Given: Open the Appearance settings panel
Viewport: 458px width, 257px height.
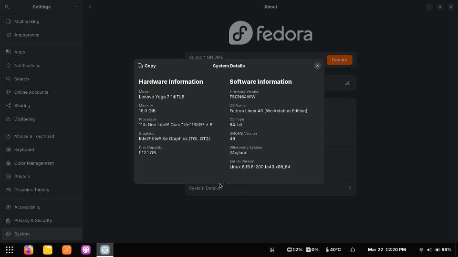Looking at the screenshot, I should click(42, 35).
